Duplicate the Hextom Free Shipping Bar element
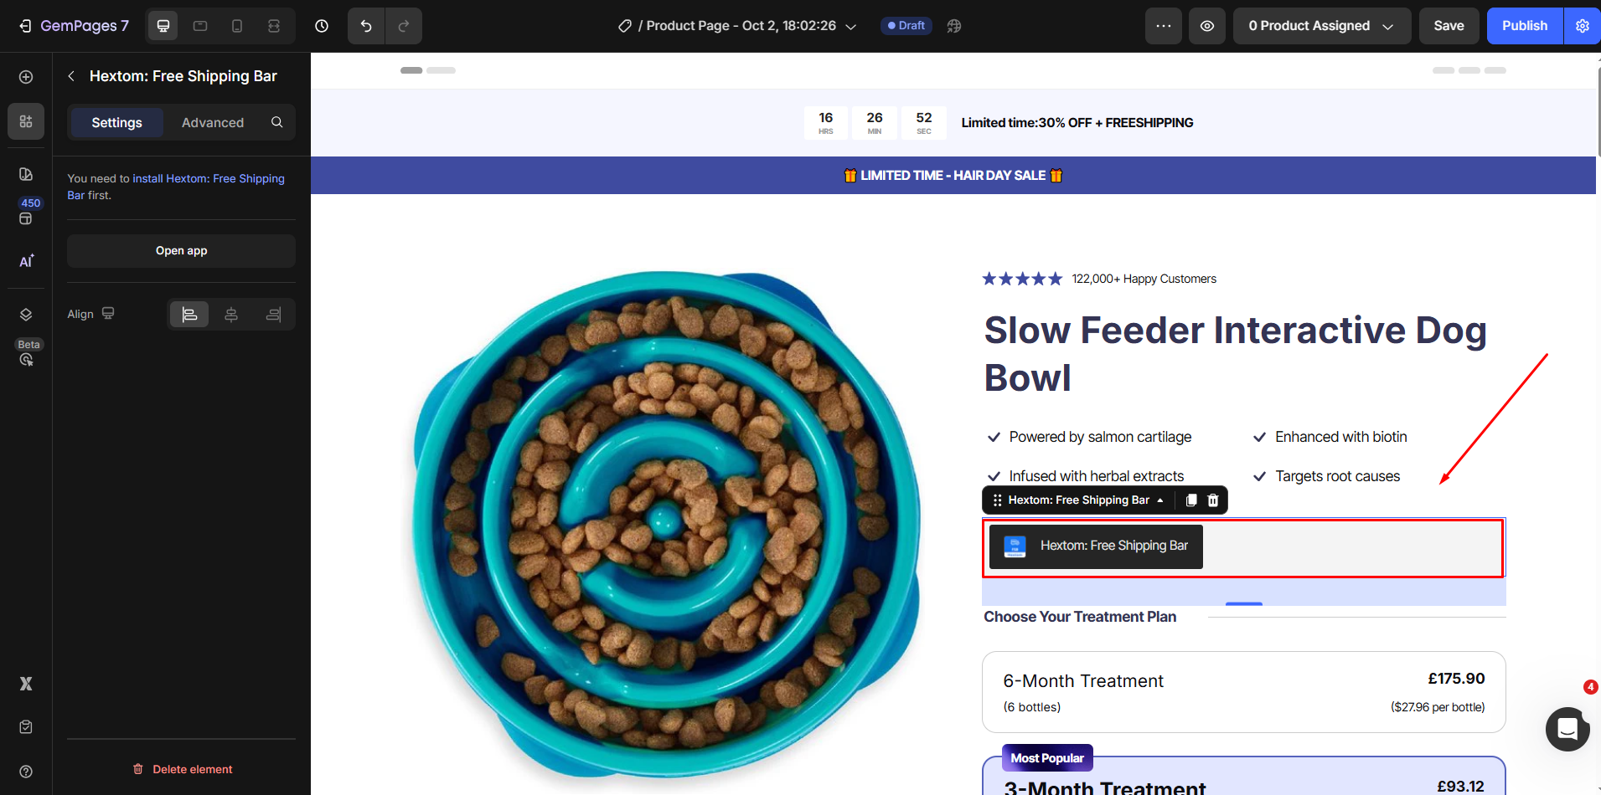The image size is (1601, 795). [x=1191, y=500]
